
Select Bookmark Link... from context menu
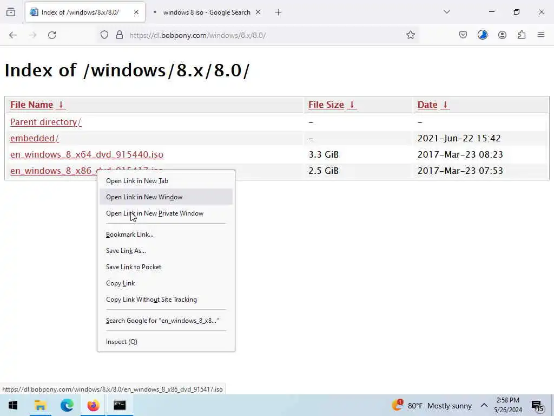(x=166, y=235)
